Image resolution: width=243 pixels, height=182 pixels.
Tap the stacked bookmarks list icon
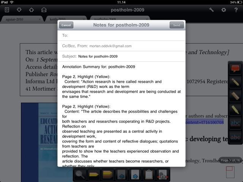107,174
